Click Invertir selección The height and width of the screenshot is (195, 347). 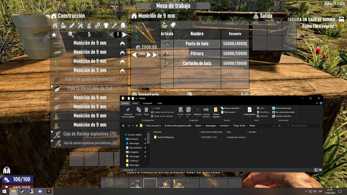282,116
